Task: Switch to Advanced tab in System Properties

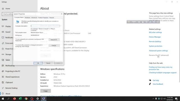Action: pyautogui.click(x=34, y=18)
